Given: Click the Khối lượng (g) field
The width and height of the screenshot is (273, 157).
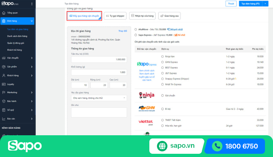Looking at the screenshot, I should pos(99,72).
